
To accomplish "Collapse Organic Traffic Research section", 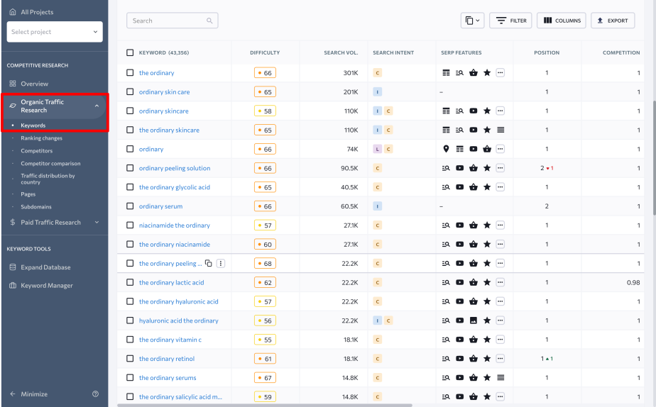I will [x=97, y=106].
